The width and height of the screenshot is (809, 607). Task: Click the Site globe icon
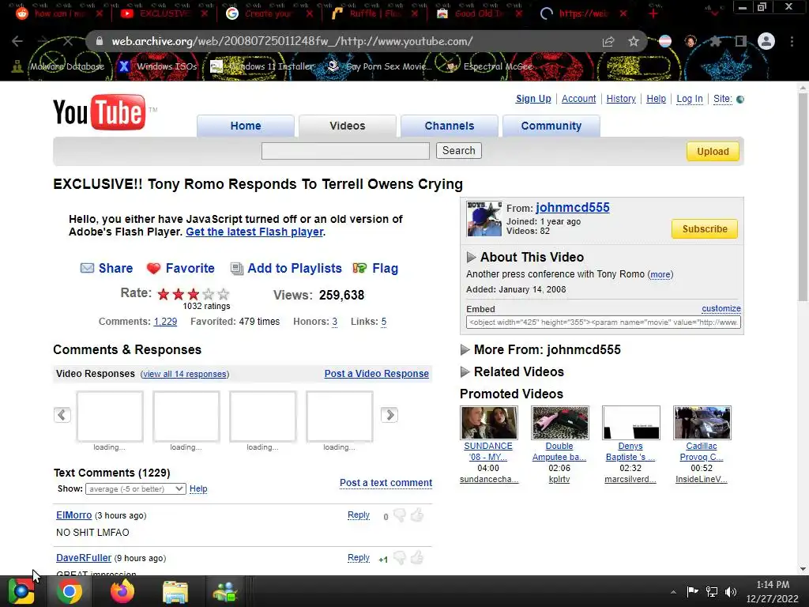coord(740,99)
